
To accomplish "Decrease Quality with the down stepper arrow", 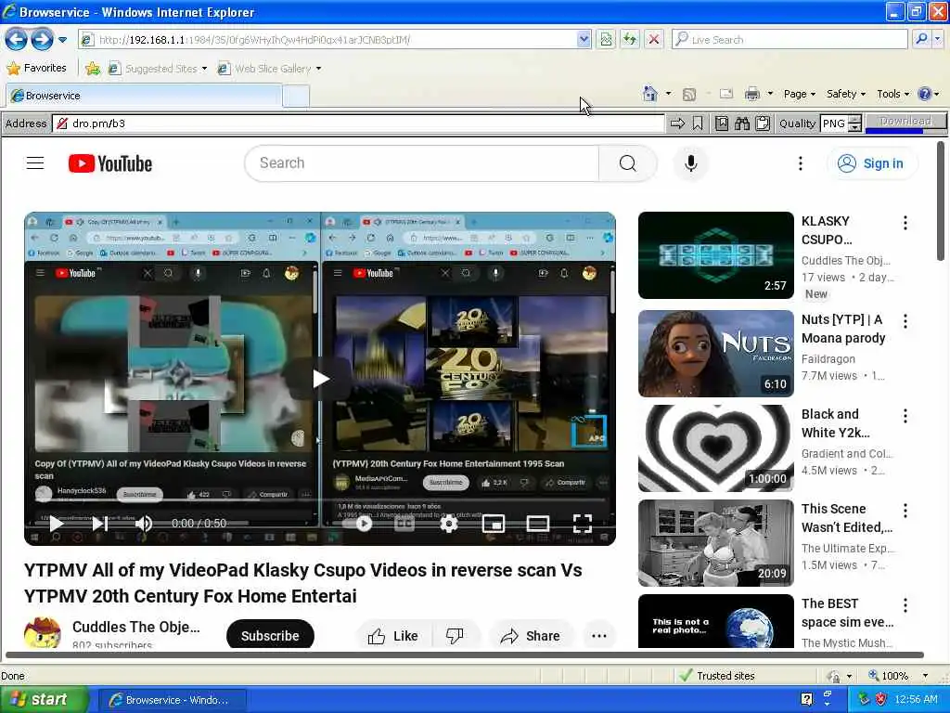I will [x=854, y=128].
